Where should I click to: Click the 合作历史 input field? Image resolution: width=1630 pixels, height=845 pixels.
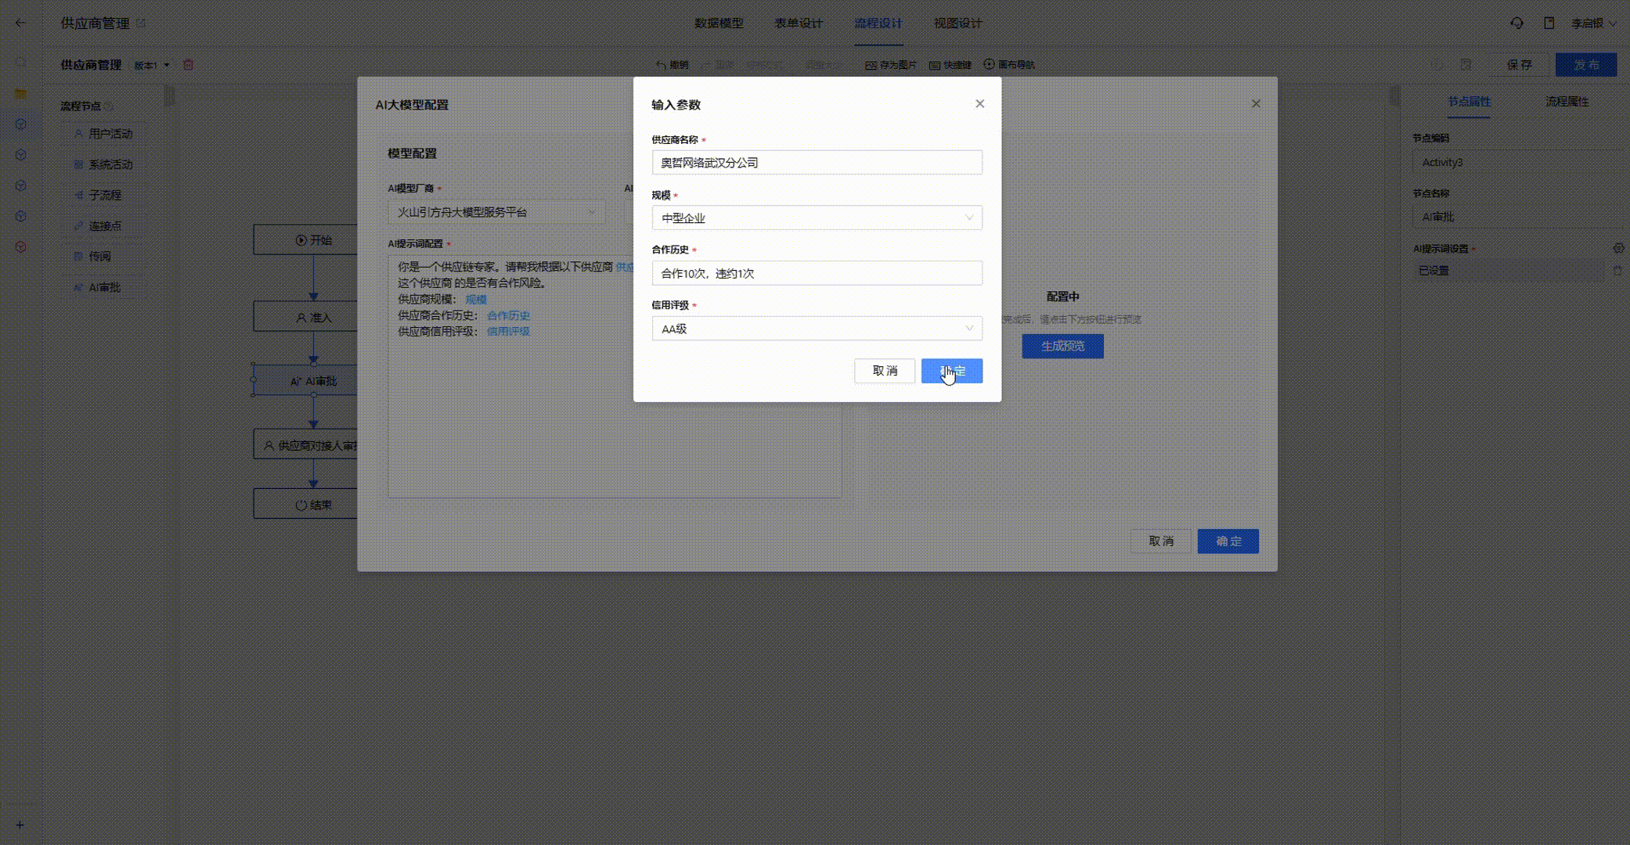[817, 274]
